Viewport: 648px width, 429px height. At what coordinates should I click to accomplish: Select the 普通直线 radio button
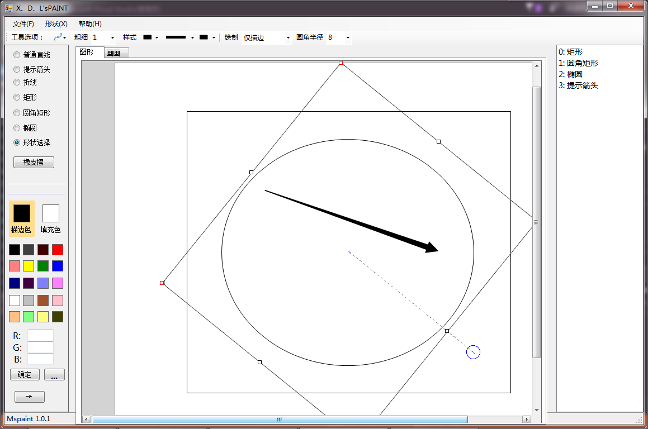tap(17, 55)
